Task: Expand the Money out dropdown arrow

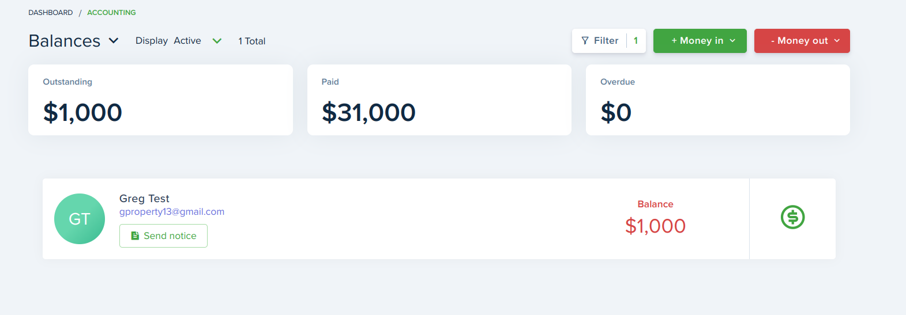Action: pos(837,41)
